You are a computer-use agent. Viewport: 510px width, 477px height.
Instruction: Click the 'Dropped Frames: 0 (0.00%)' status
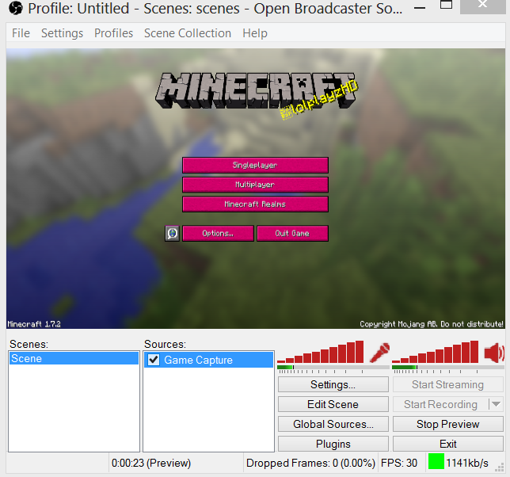click(310, 463)
